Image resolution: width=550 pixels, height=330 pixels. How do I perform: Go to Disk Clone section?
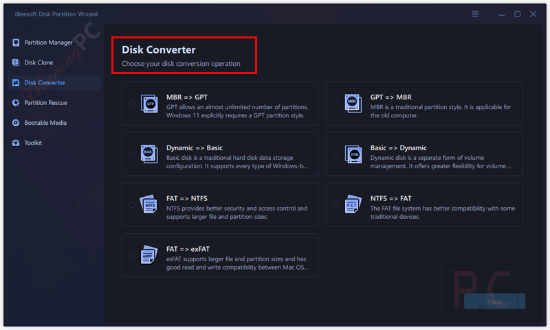point(54,62)
